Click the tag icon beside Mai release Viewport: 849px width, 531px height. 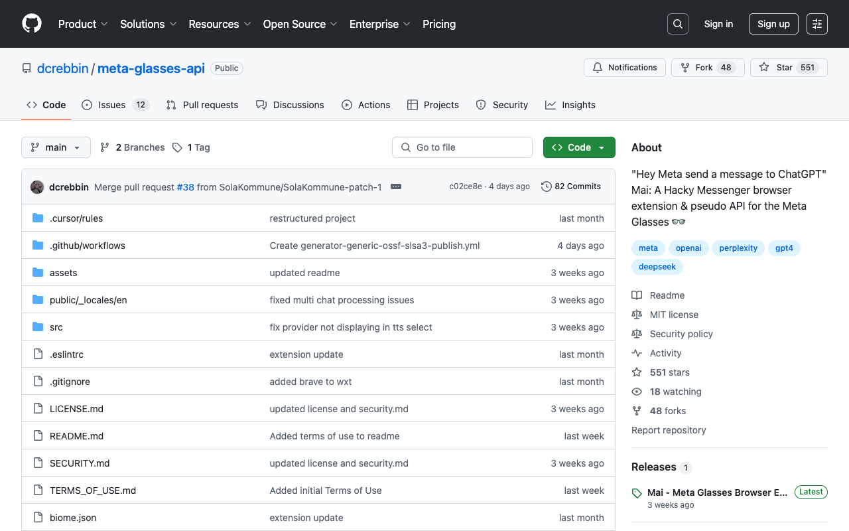coord(637,493)
